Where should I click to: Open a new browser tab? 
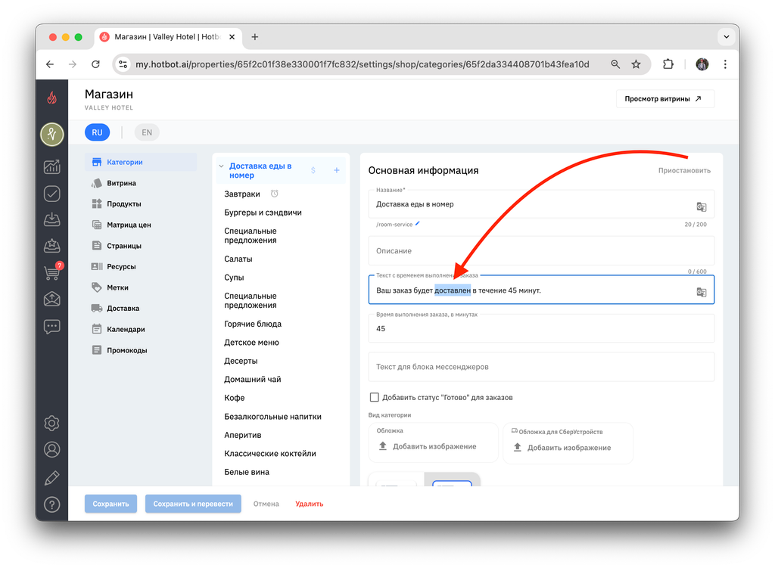254,36
